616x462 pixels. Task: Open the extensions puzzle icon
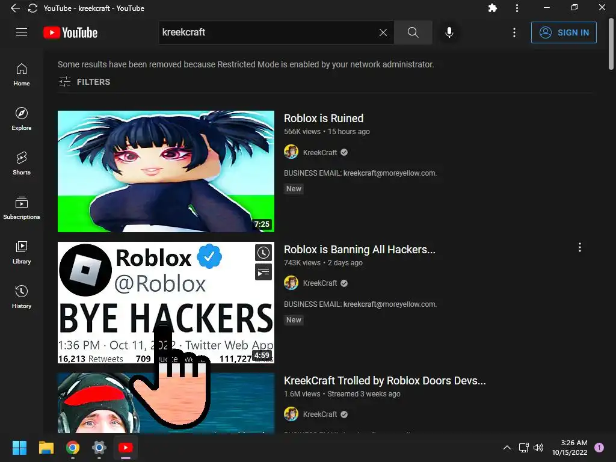pos(492,8)
